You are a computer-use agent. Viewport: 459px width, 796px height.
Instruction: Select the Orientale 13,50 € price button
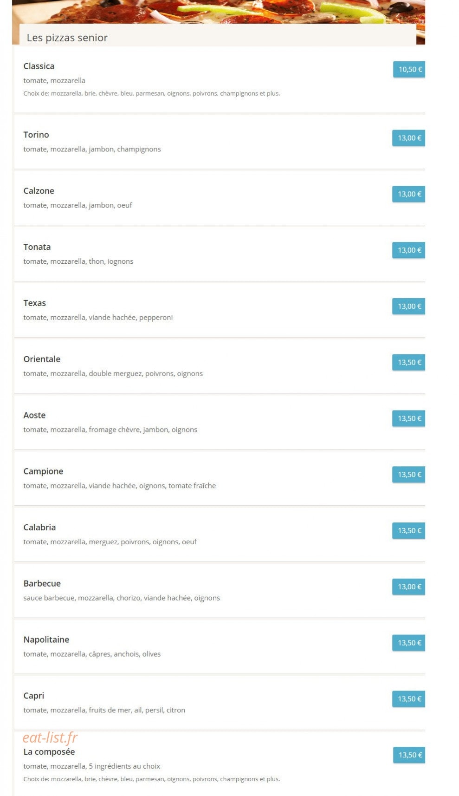tap(408, 362)
